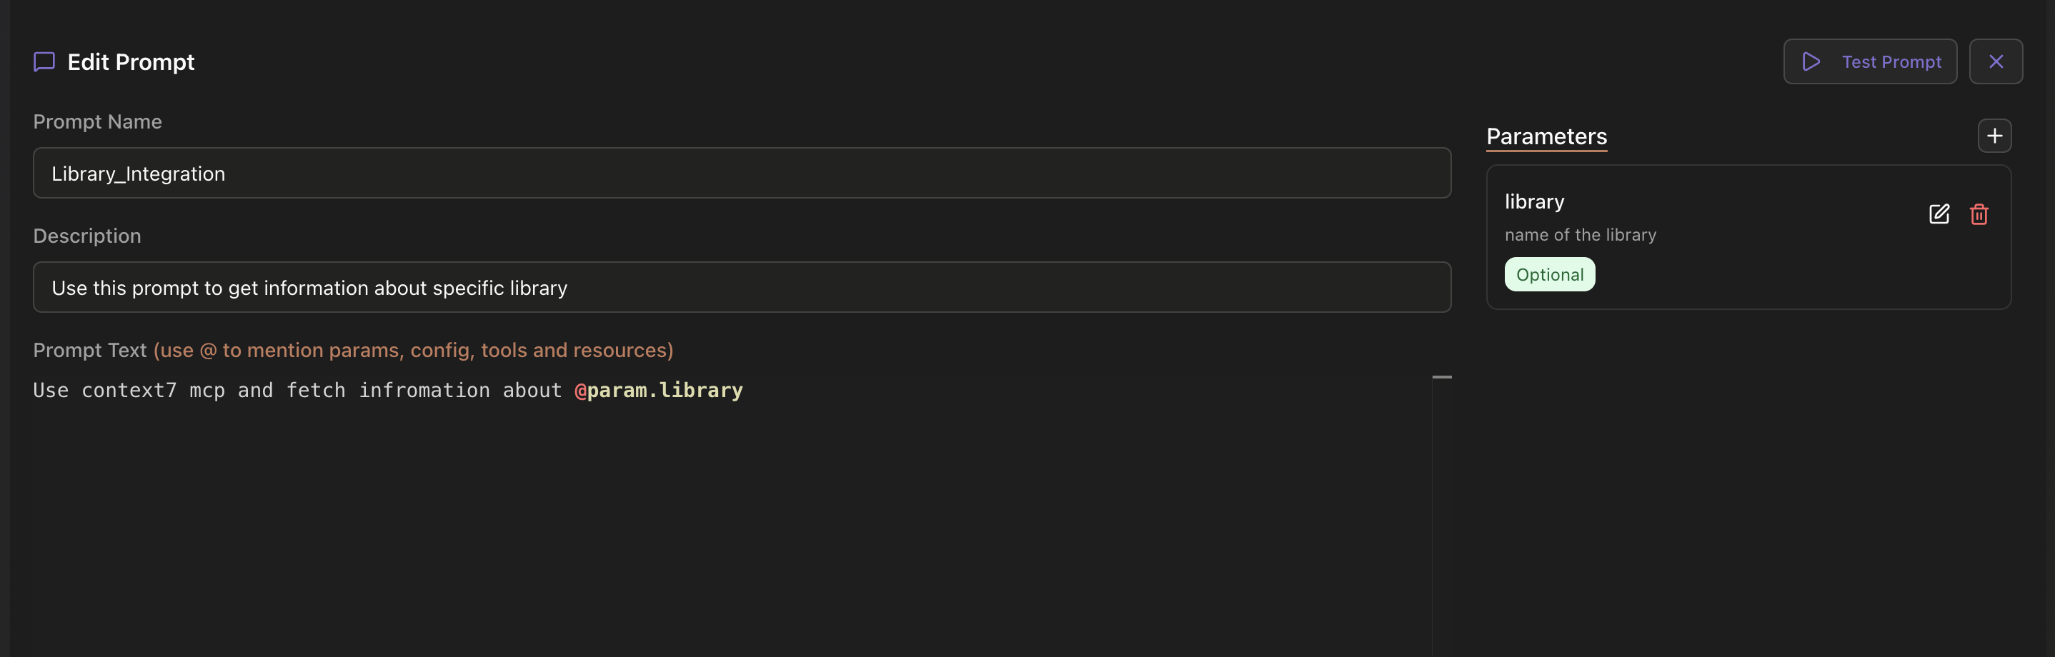This screenshot has width=2055, height=657.
Task: Focus the Description input field
Action: point(741,287)
